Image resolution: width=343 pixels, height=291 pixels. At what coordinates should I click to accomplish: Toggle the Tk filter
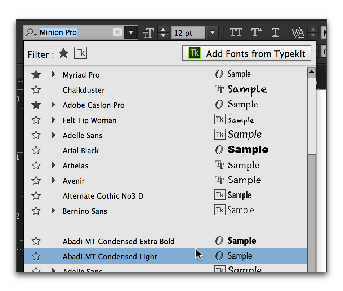pos(81,53)
